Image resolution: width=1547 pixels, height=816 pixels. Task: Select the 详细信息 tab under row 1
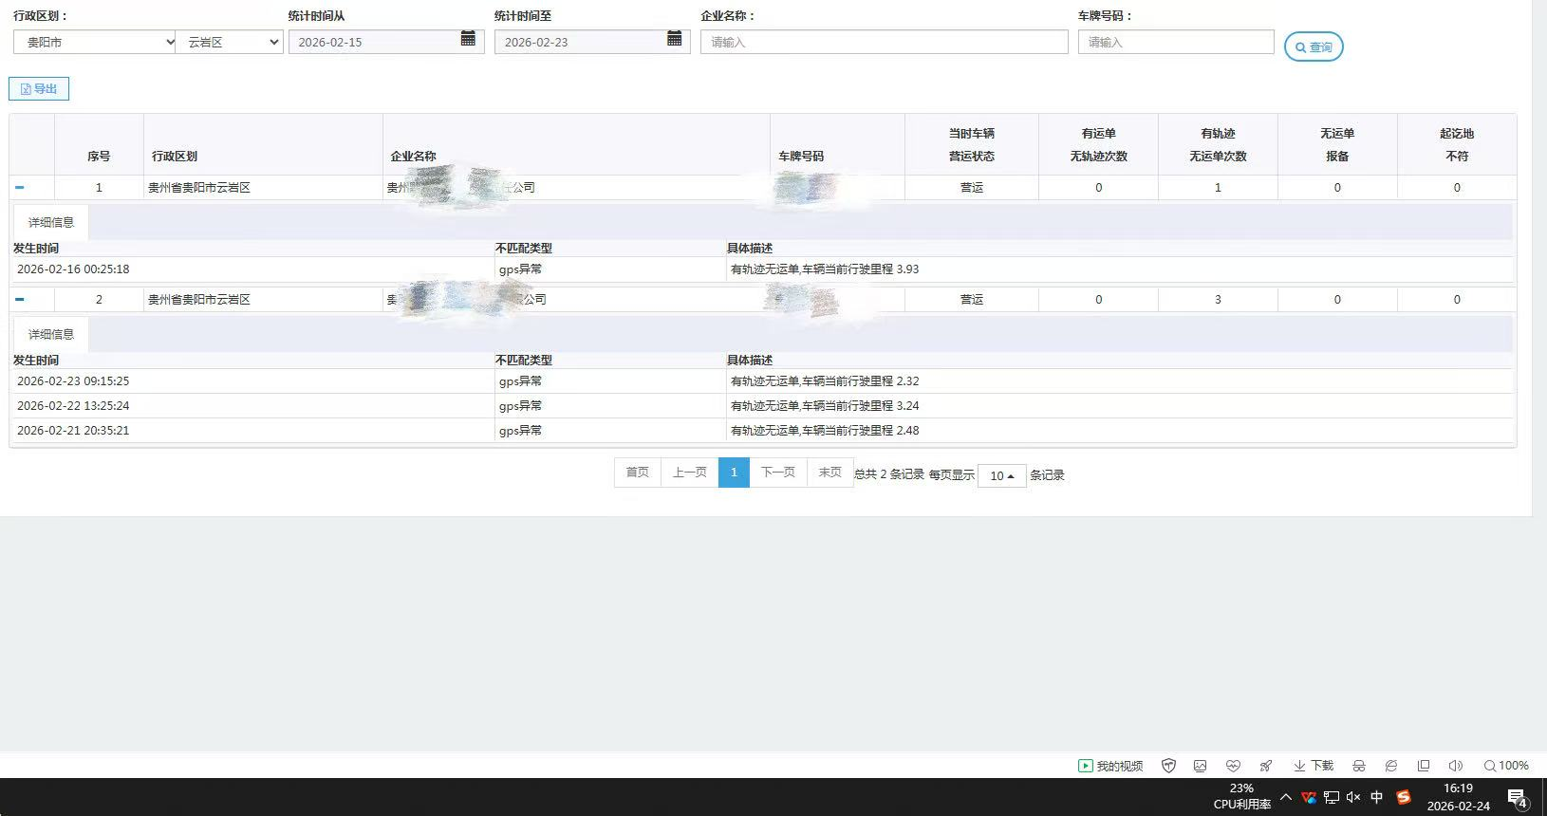[51, 223]
